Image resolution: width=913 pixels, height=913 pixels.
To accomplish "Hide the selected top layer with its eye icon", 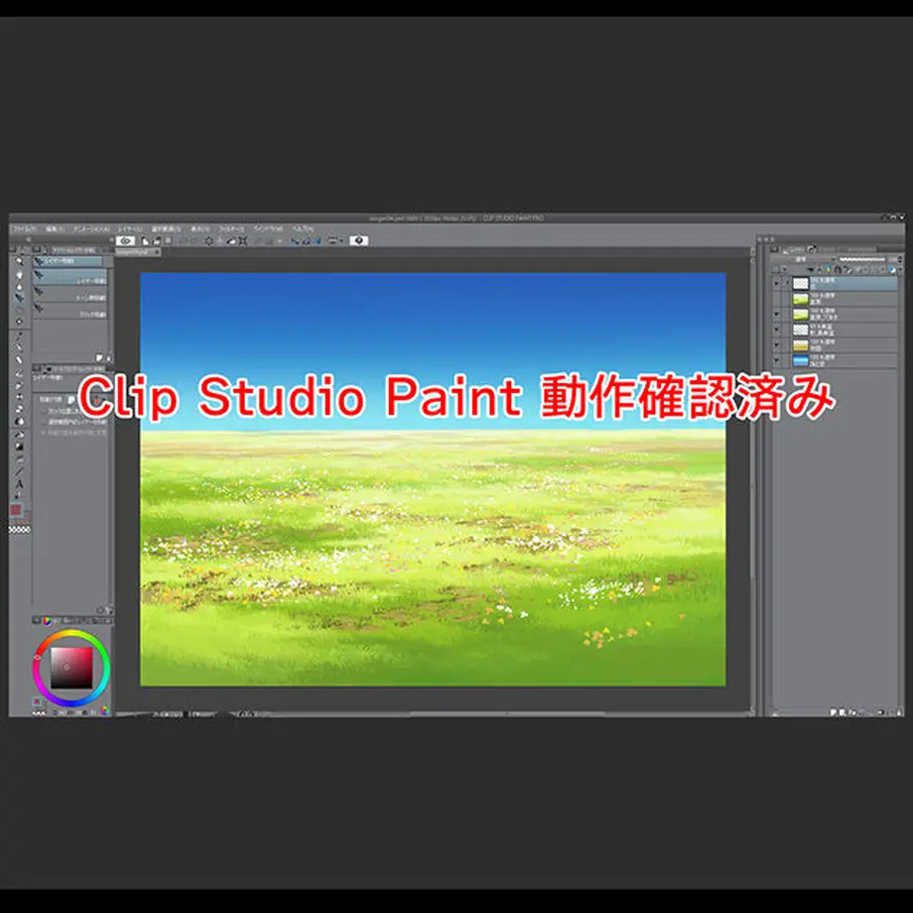I will click(776, 283).
